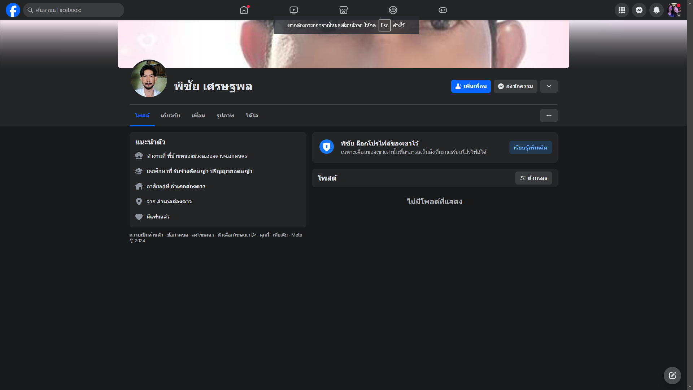Open the Messenger icon in top bar
Image resolution: width=693 pixels, height=390 pixels.
pyautogui.click(x=639, y=10)
